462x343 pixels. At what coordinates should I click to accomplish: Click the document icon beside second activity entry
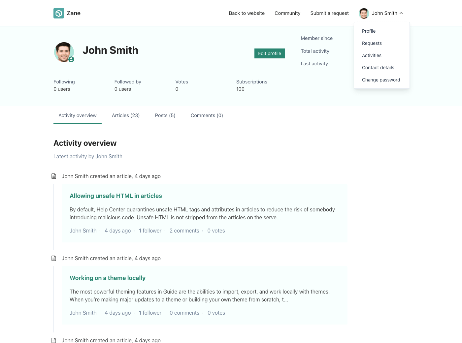pos(54,258)
